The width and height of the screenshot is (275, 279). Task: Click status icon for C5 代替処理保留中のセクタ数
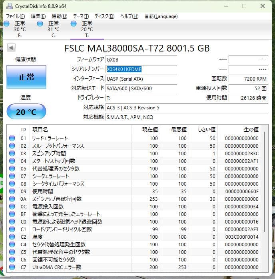click(12, 252)
